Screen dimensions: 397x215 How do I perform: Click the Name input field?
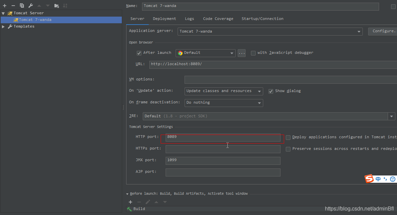(x=260, y=6)
